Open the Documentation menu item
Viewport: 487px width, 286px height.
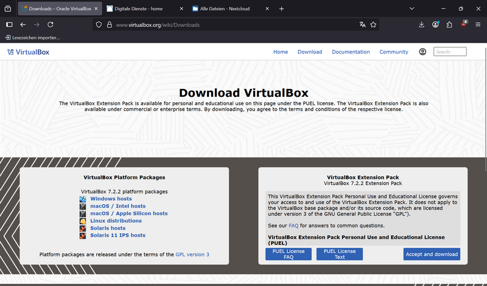pos(351,52)
